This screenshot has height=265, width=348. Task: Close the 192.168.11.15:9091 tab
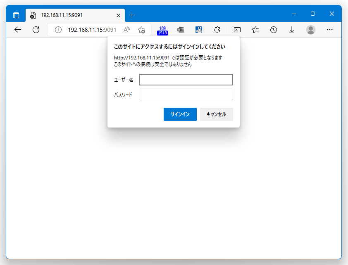click(x=118, y=15)
